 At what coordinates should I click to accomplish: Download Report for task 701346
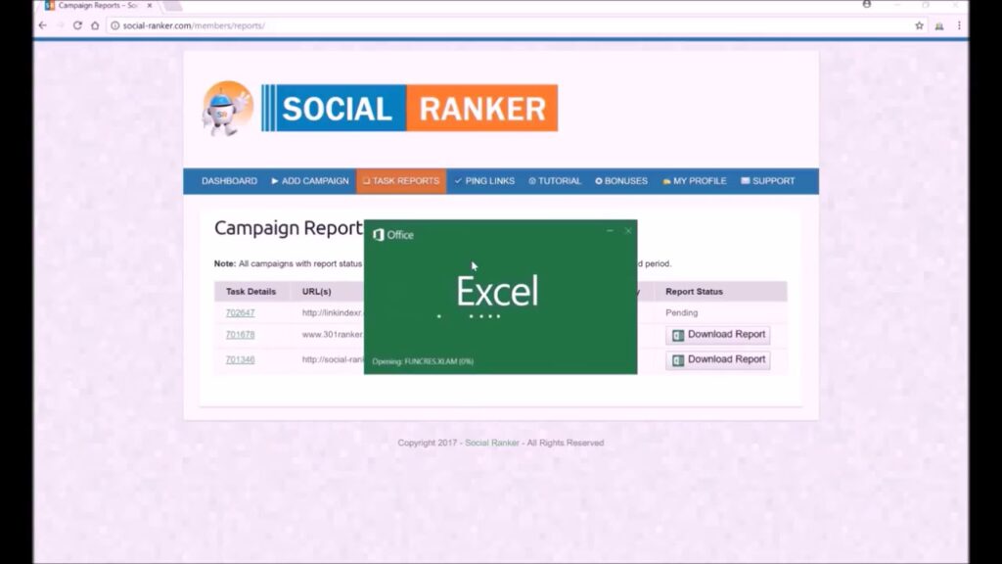click(x=717, y=359)
